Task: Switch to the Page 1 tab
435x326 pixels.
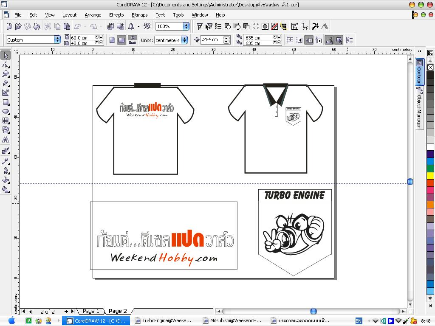Action: (91, 311)
